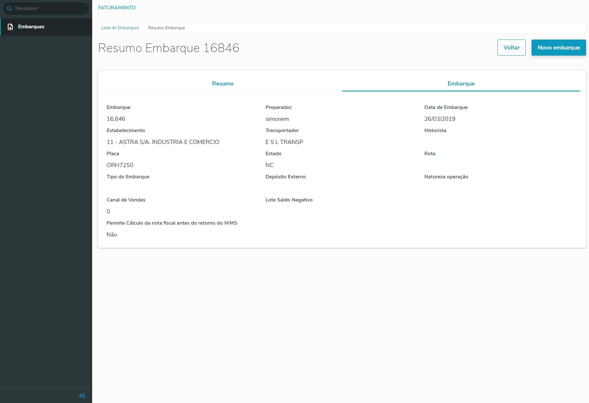The width and height of the screenshot is (589, 403).
Task: Select the Embarque tab
Action: [x=461, y=84]
